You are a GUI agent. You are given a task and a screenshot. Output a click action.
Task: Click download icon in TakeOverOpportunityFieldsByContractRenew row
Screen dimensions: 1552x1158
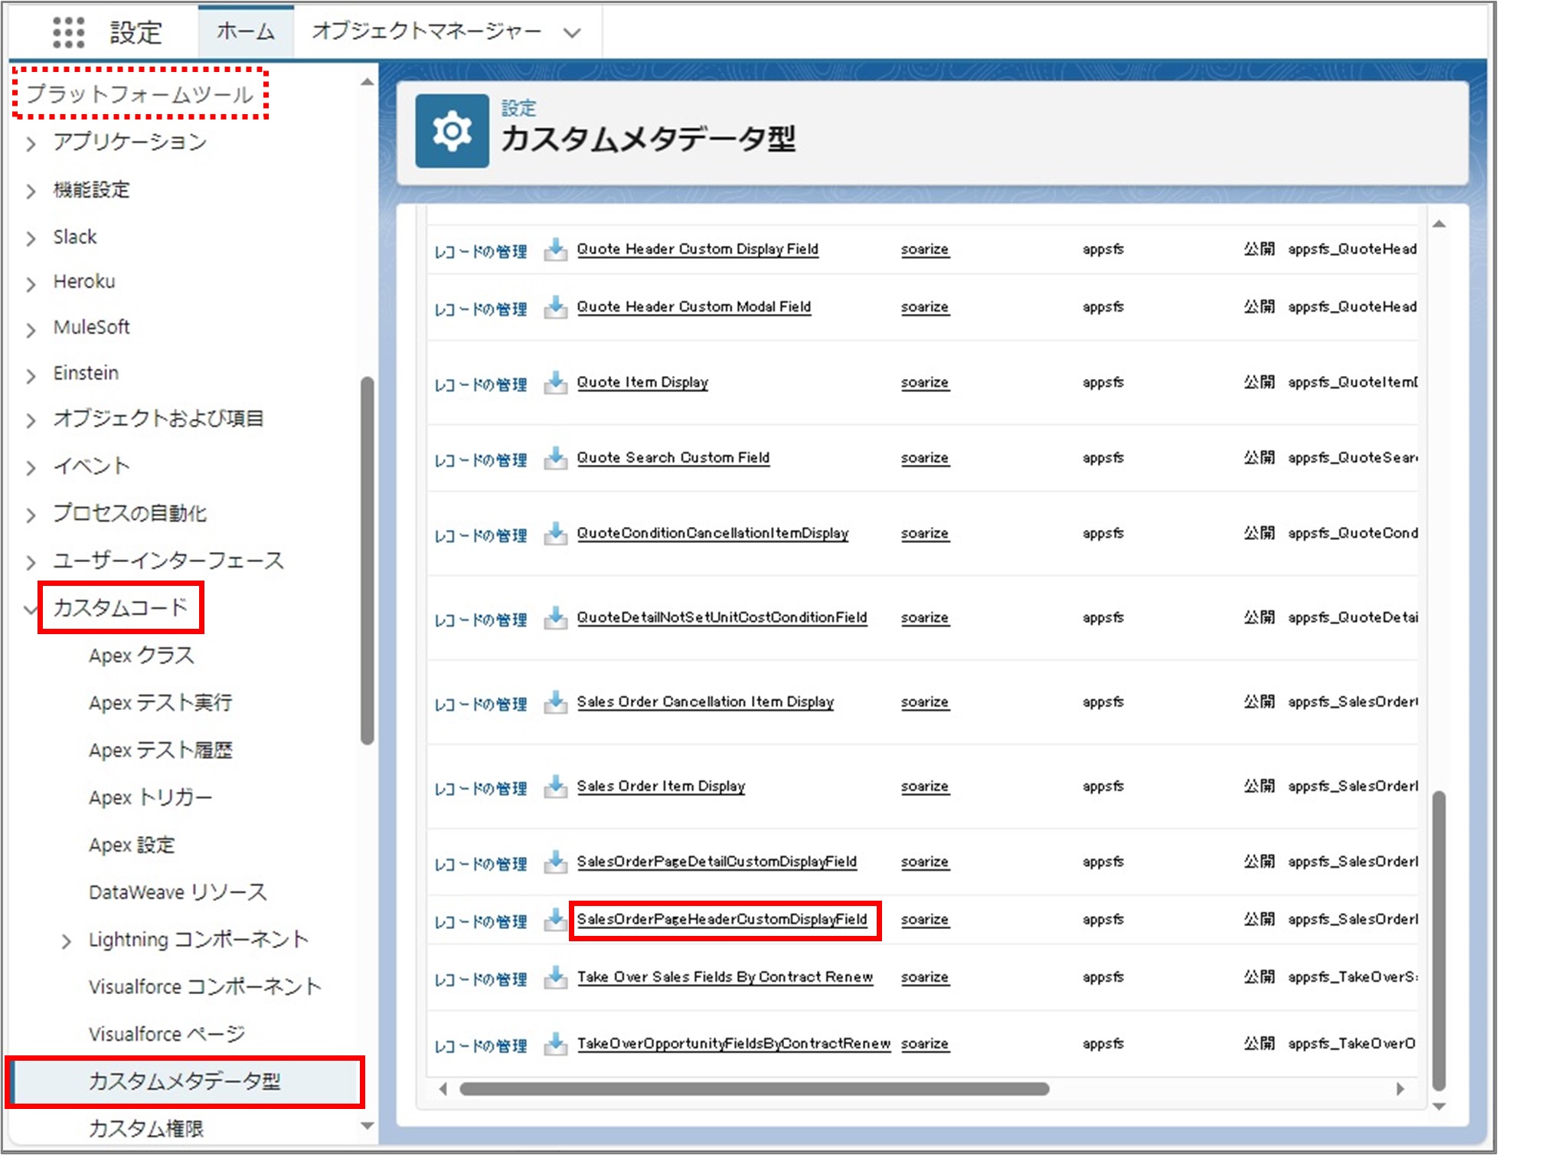pyautogui.click(x=555, y=1044)
